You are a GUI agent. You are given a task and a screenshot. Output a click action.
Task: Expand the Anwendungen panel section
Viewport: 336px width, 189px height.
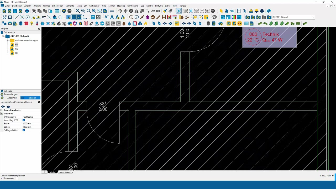20,94
